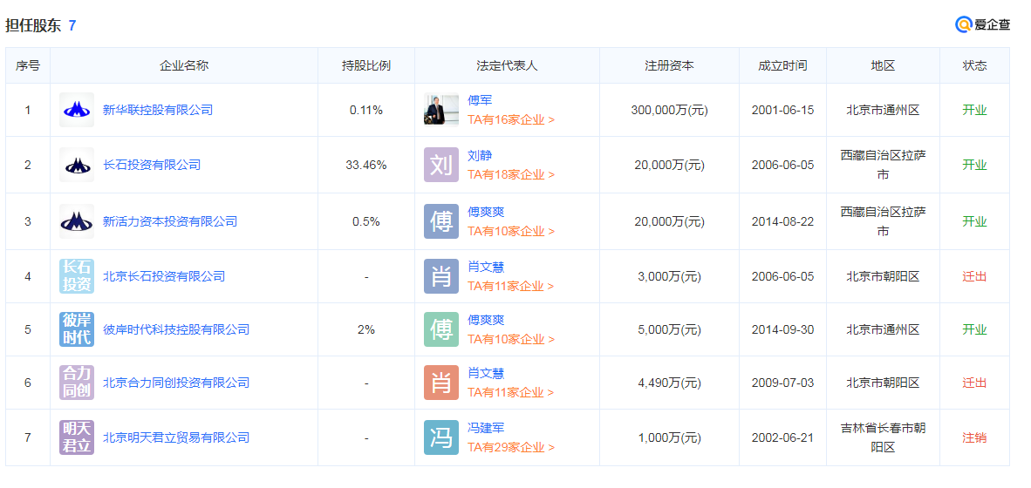Click the 1,000万(元) registered capital cell

[669, 438]
